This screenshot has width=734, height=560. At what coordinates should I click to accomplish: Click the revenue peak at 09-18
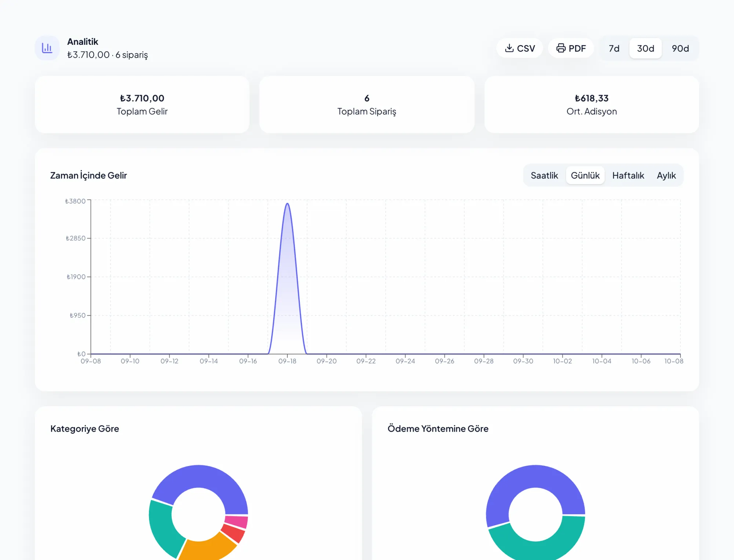(287, 204)
